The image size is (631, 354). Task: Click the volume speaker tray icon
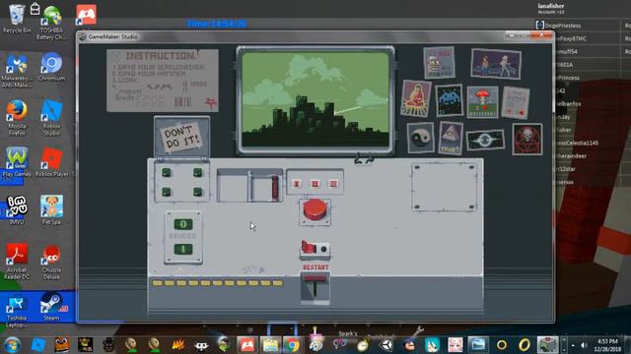pyautogui.click(x=584, y=345)
